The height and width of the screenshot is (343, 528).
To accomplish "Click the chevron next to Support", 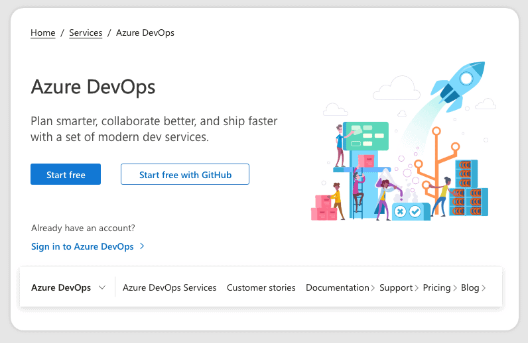I will tap(417, 288).
